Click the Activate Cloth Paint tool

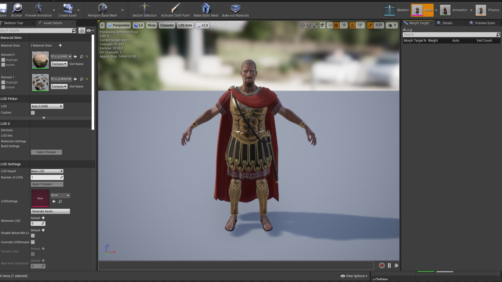(175, 9)
